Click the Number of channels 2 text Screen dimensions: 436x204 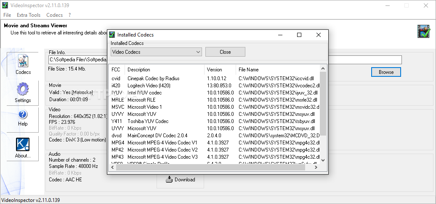[x=72, y=160]
